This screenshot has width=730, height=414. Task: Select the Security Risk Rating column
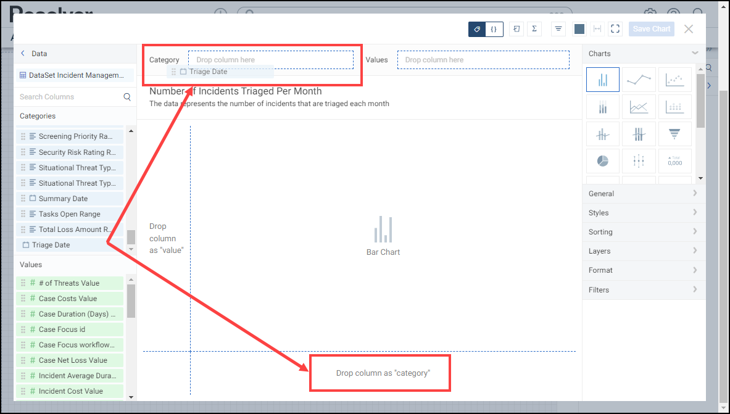click(x=70, y=152)
